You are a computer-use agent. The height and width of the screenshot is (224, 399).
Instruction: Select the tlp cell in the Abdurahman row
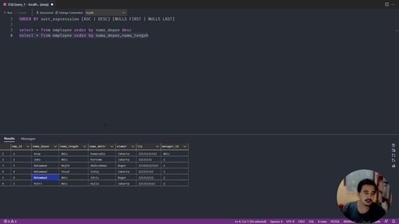click(x=148, y=166)
